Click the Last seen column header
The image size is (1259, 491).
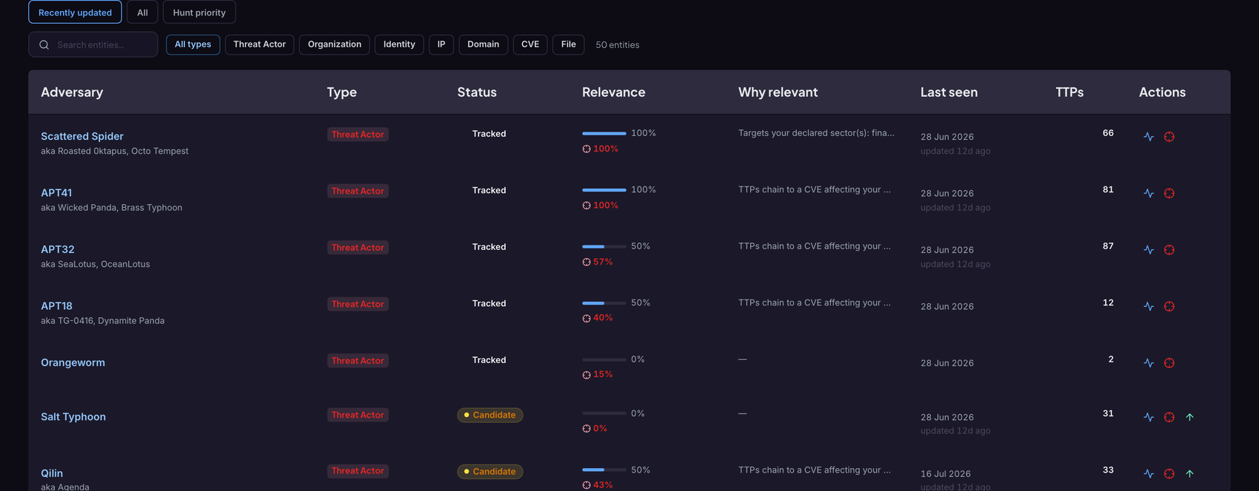click(949, 92)
